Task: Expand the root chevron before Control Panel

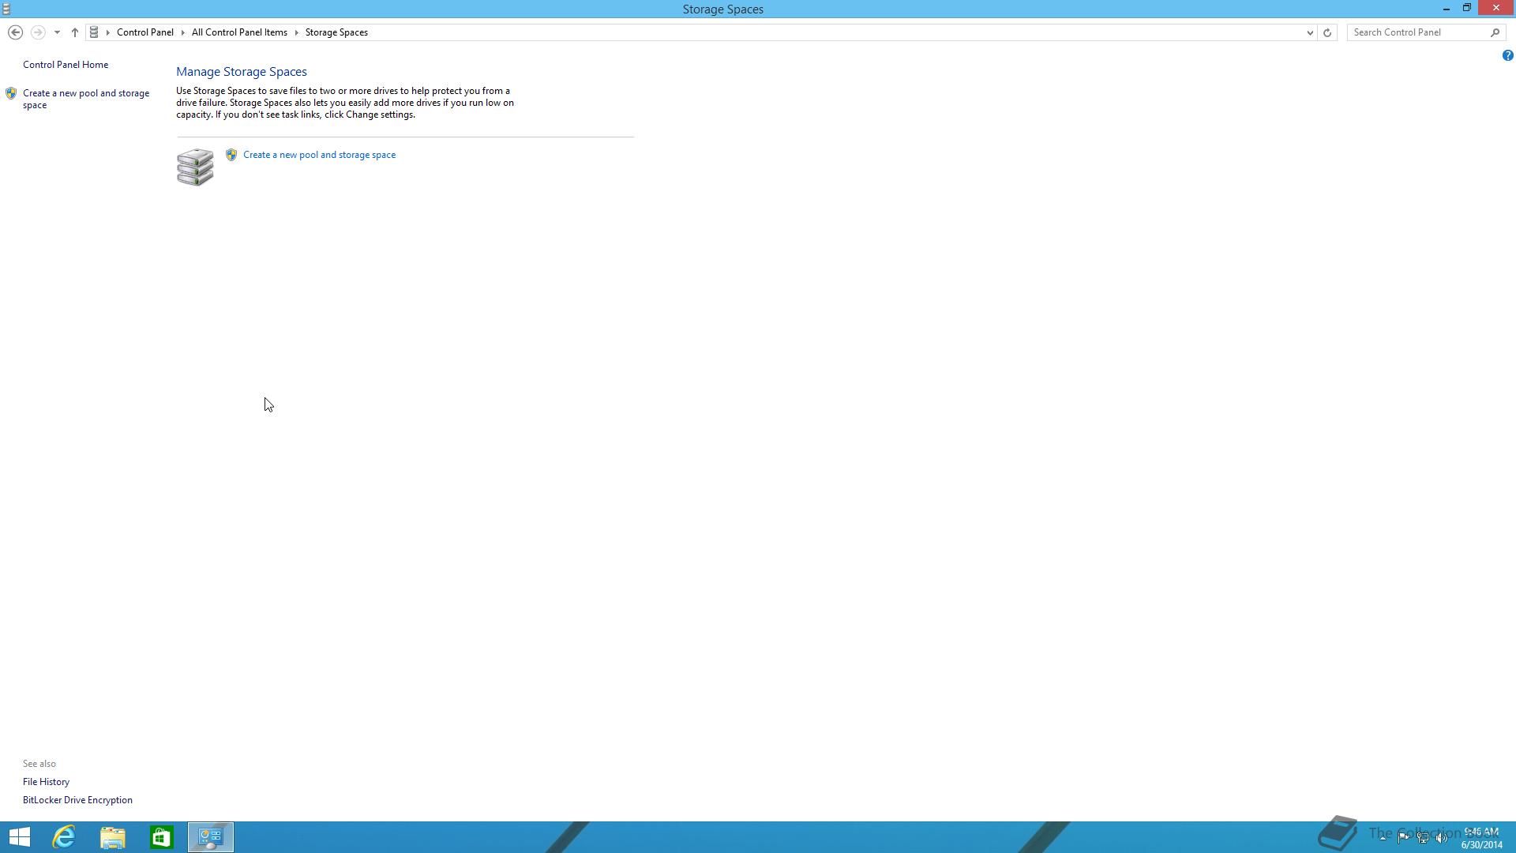Action: tap(108, 32)
